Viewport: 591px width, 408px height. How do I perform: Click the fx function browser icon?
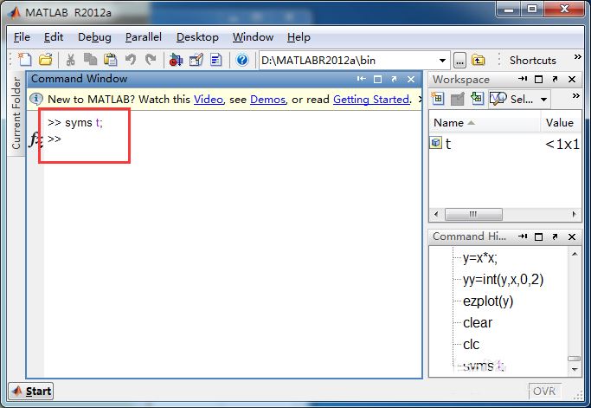pos(35,139)
